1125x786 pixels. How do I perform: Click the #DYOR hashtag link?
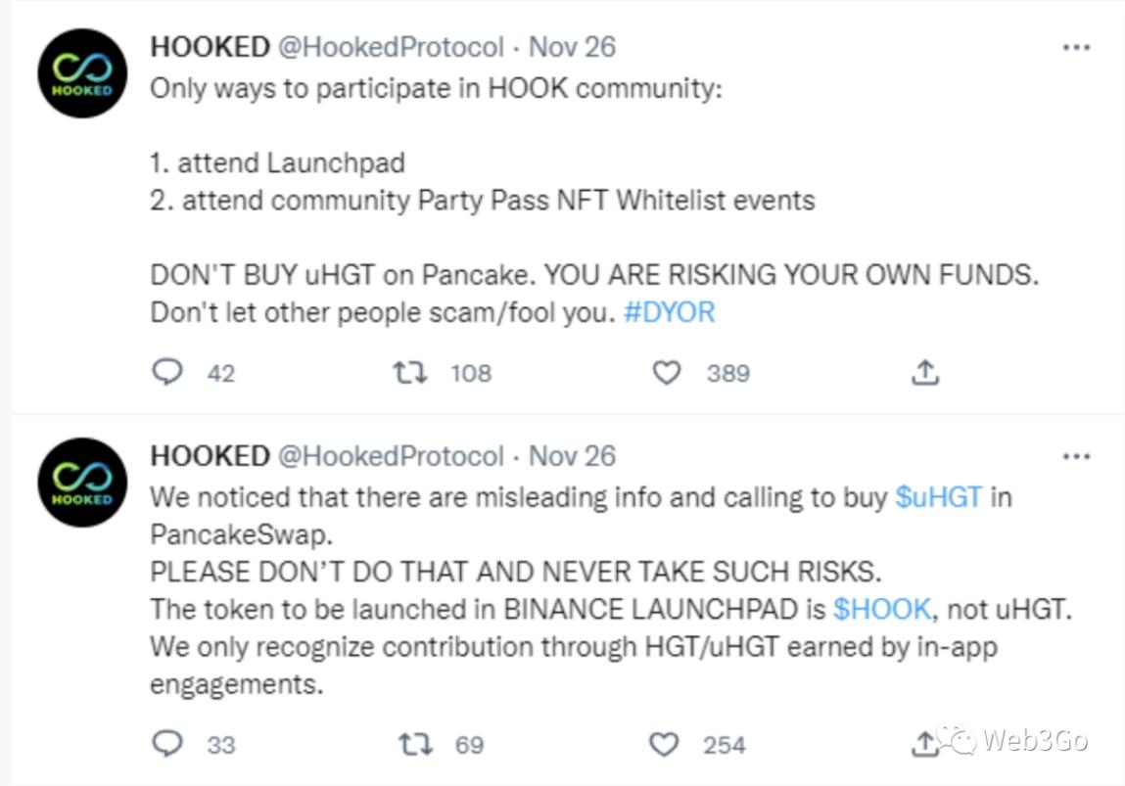[x=669, y=312]
